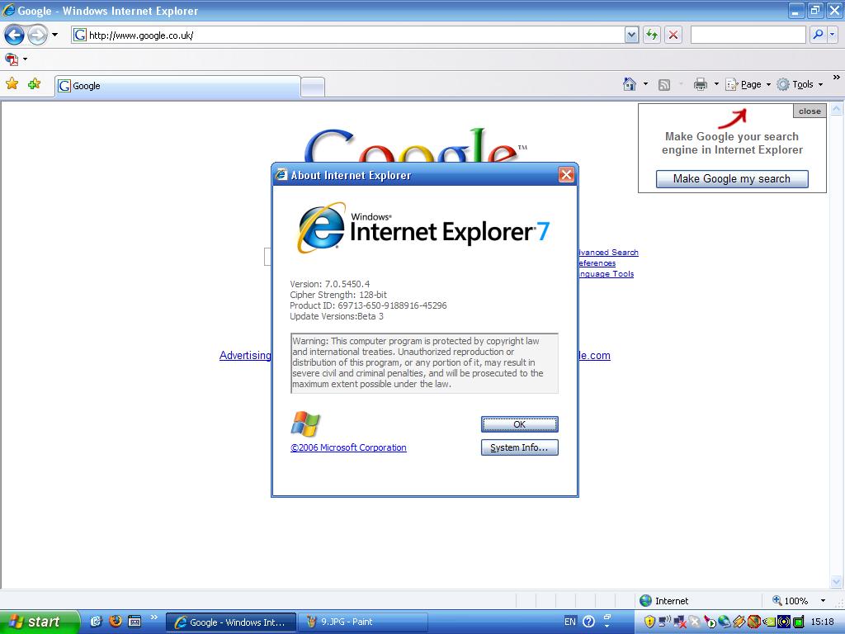The image size is (845, 634).
Task: Close the About Internet Explorer dialog
Action: coord(566,175)
